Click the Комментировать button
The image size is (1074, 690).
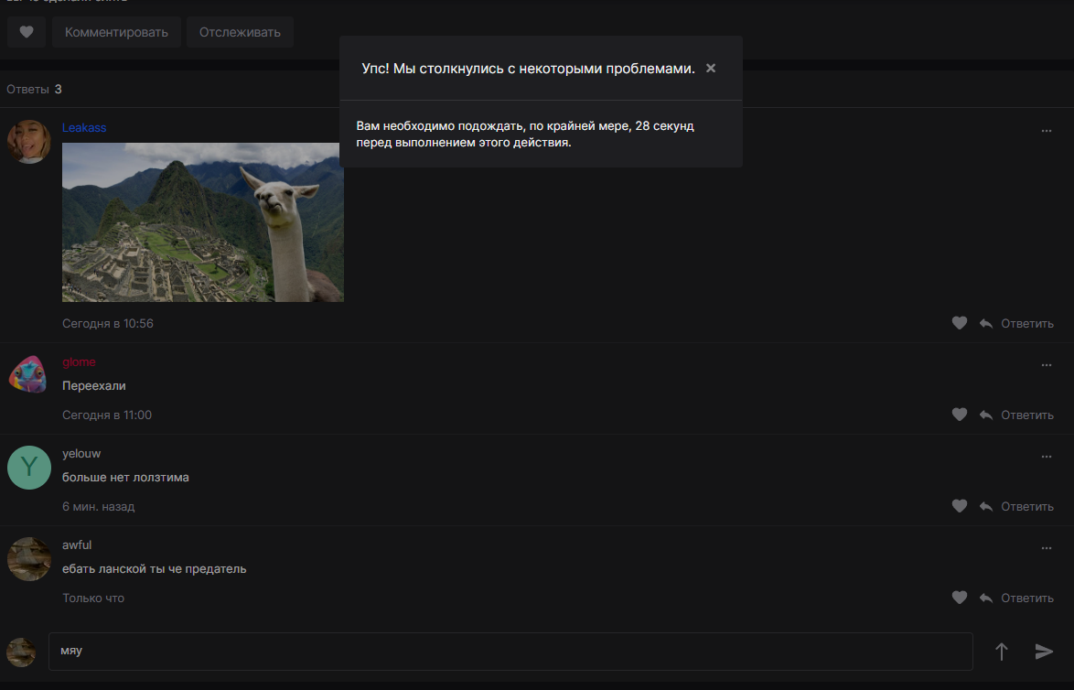(116, 32)
